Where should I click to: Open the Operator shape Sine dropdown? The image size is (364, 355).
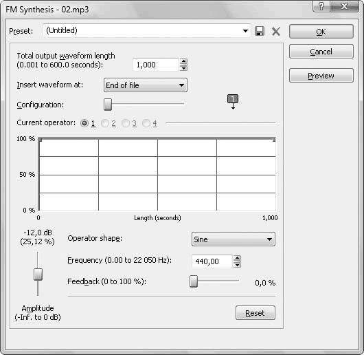pos(234,239)
